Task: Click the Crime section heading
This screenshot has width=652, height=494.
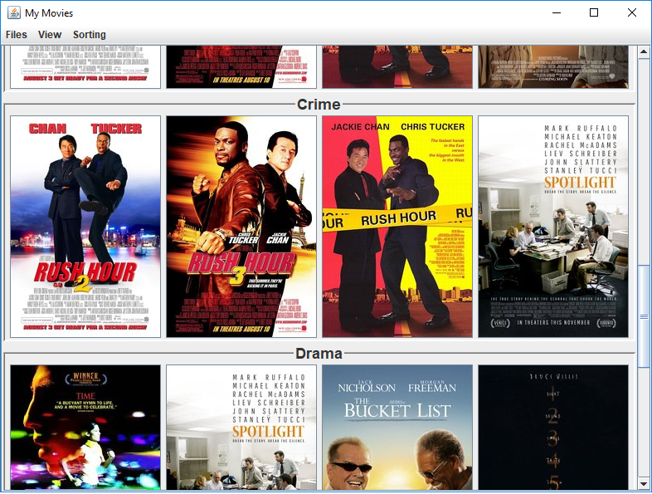Action: click(x=319, y=104)
